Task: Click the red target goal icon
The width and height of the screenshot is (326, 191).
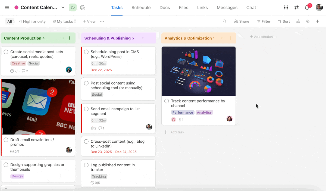Action: pyautogui.click(x=174, y=120)
